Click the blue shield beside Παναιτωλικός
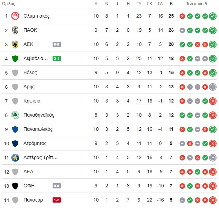 [x=15, y=129]
